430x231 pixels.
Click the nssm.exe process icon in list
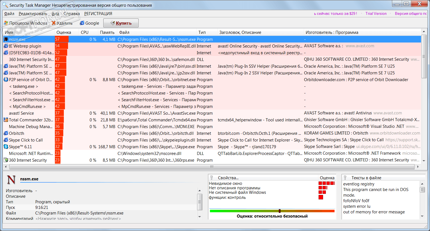6,39
